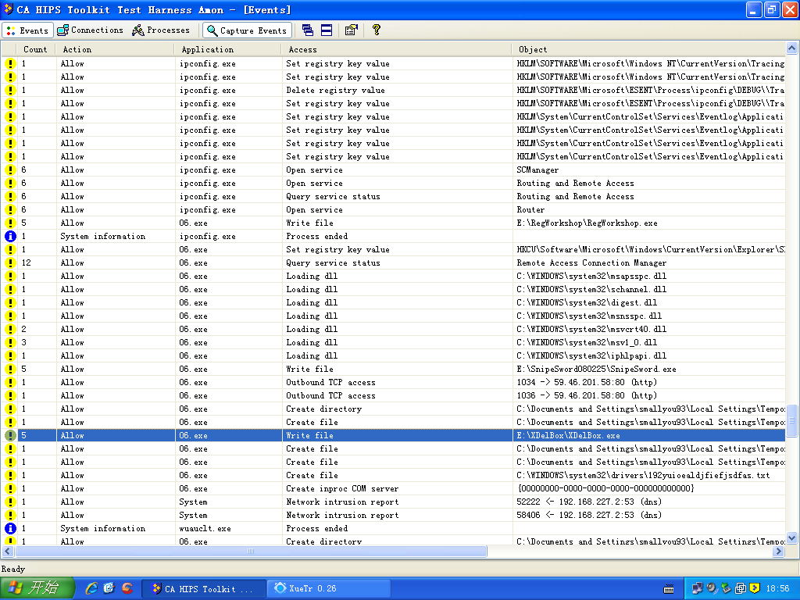Click the horizontal scrollbar left arrow
This screenshot has width=800, height=600.
7,551
